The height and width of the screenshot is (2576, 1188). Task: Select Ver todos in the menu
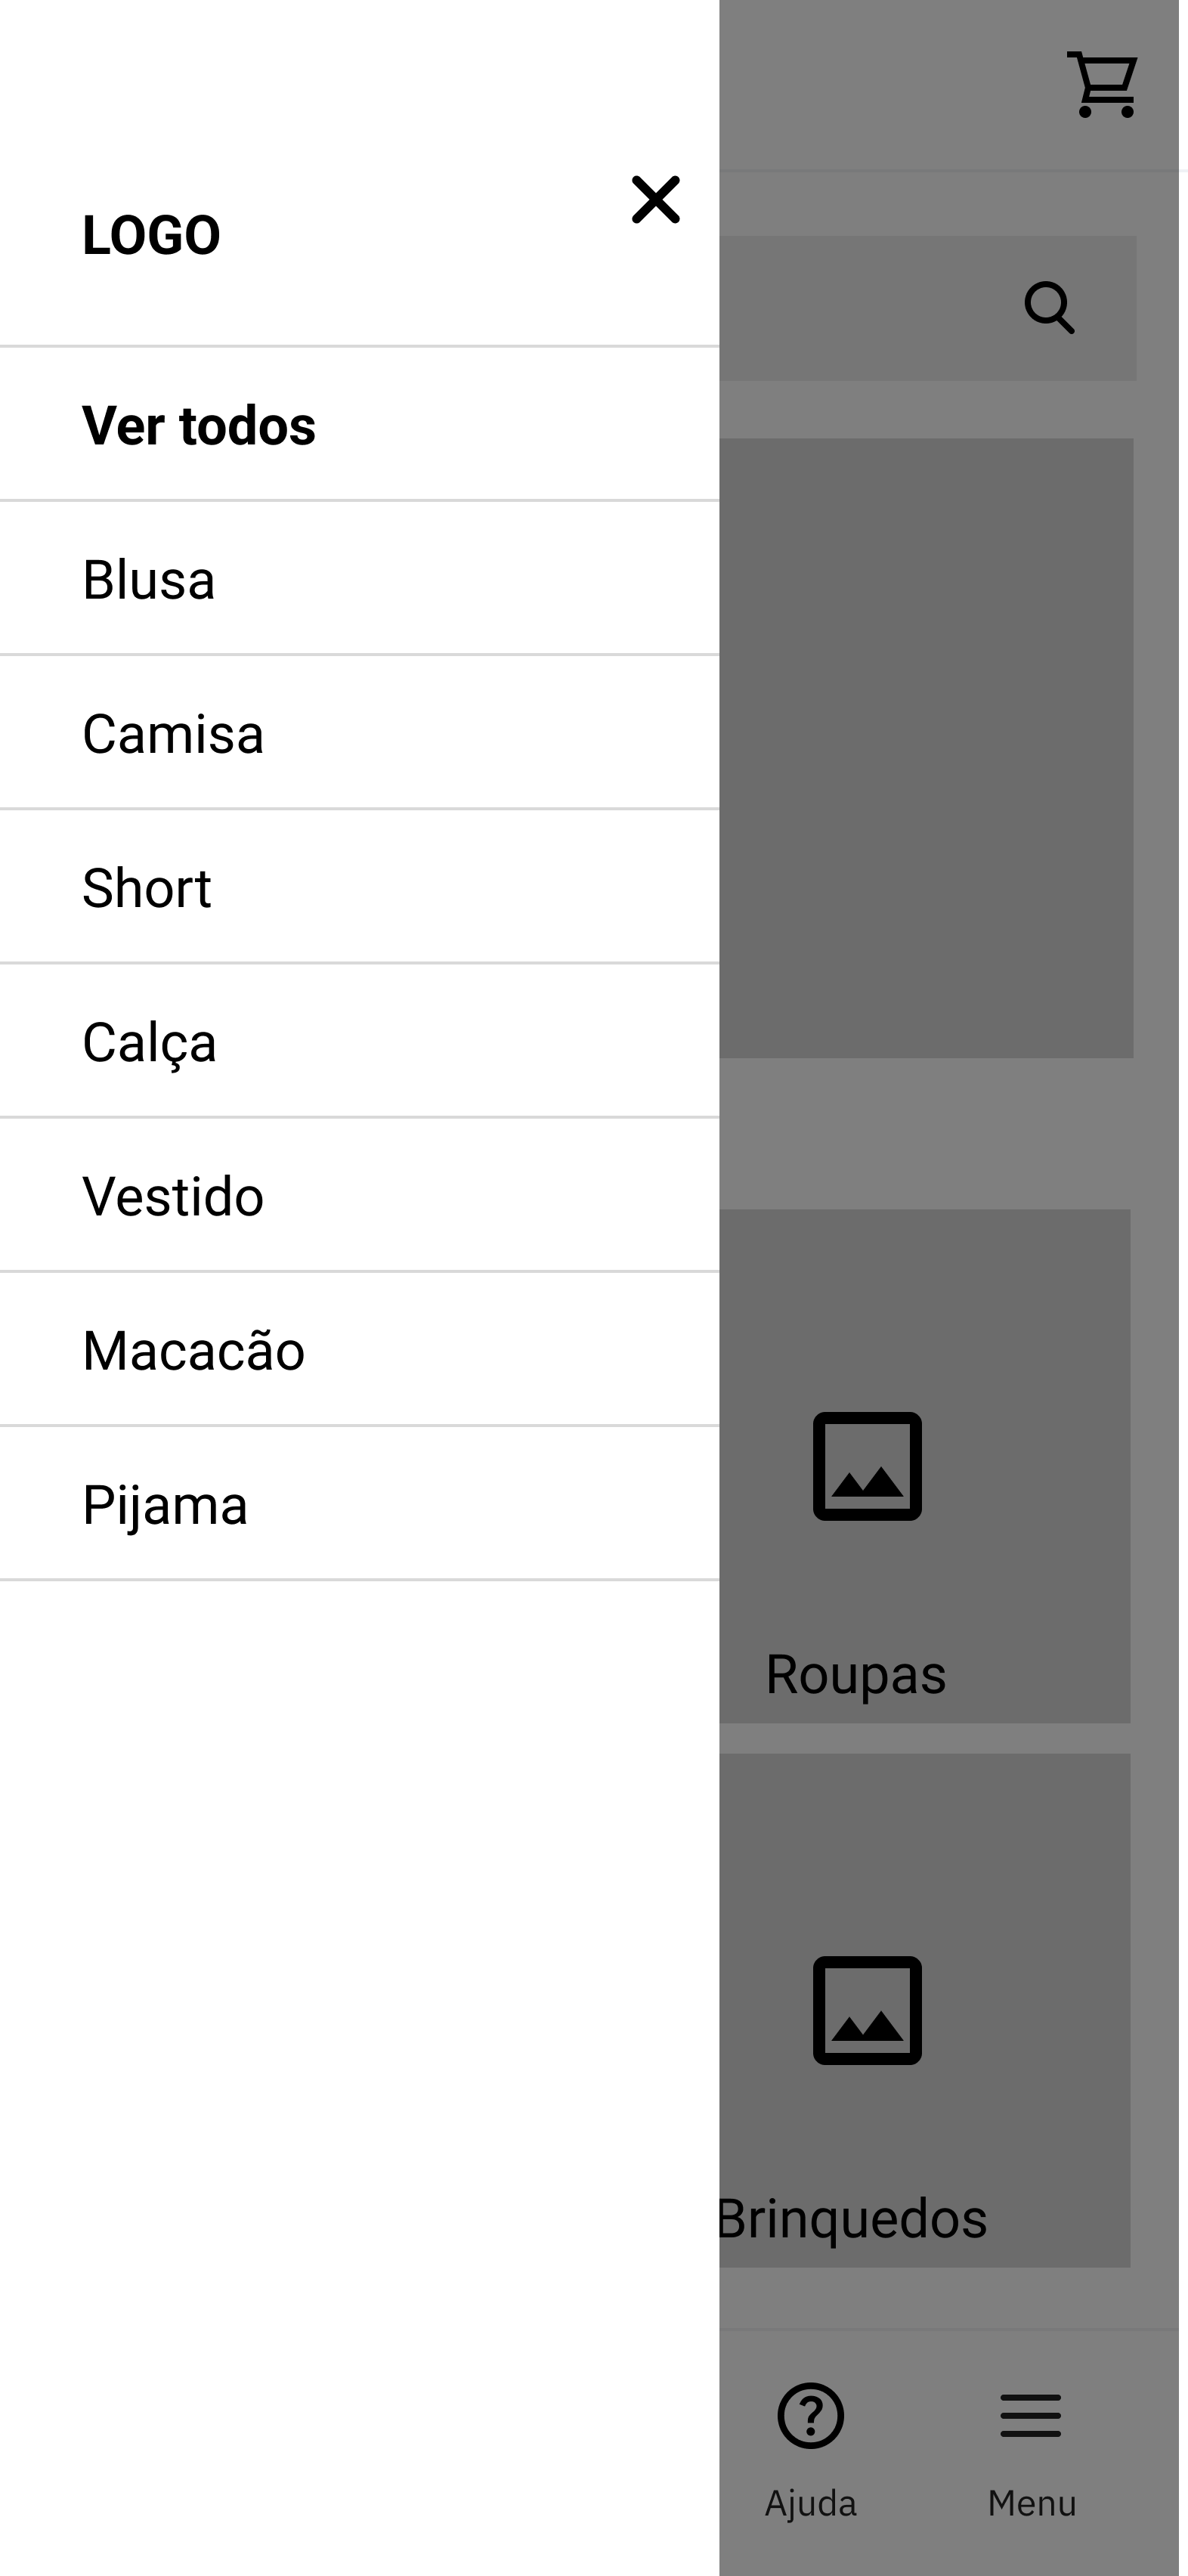point(199,425)
